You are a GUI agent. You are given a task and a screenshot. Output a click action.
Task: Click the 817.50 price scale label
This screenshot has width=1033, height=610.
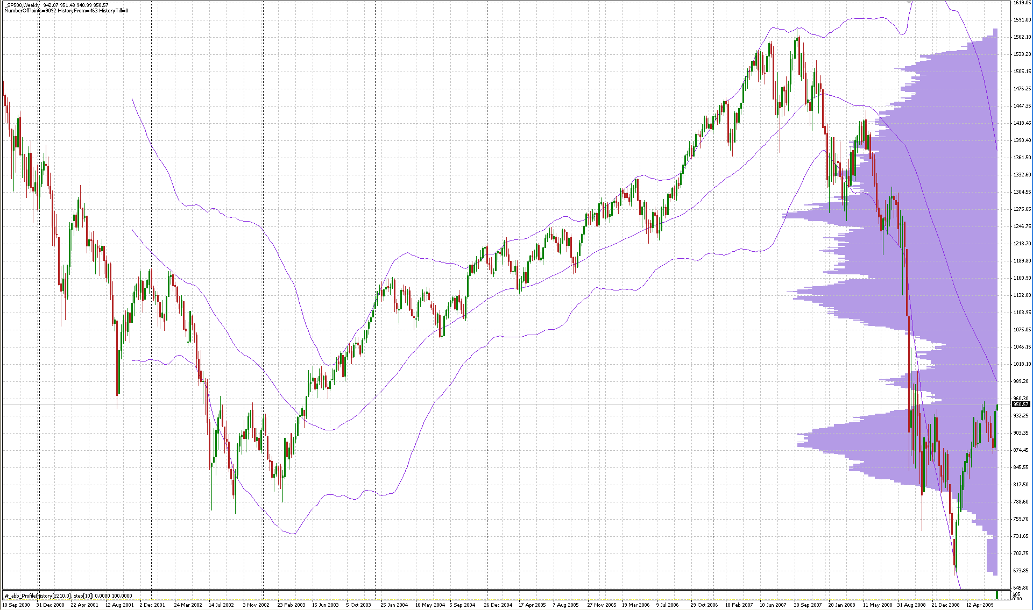click(x=1021, y=485)
